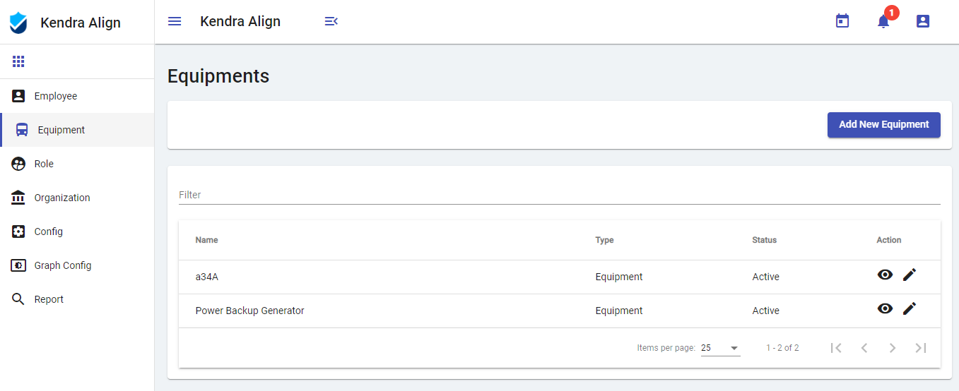Viewport: 959px width, 391px height.
Task: Open Graph Config menu item
Action: point(77,265)
